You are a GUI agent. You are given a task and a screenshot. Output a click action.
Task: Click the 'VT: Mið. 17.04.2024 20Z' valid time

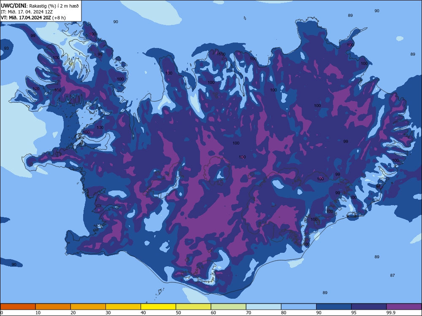click(x=26, y=18)
